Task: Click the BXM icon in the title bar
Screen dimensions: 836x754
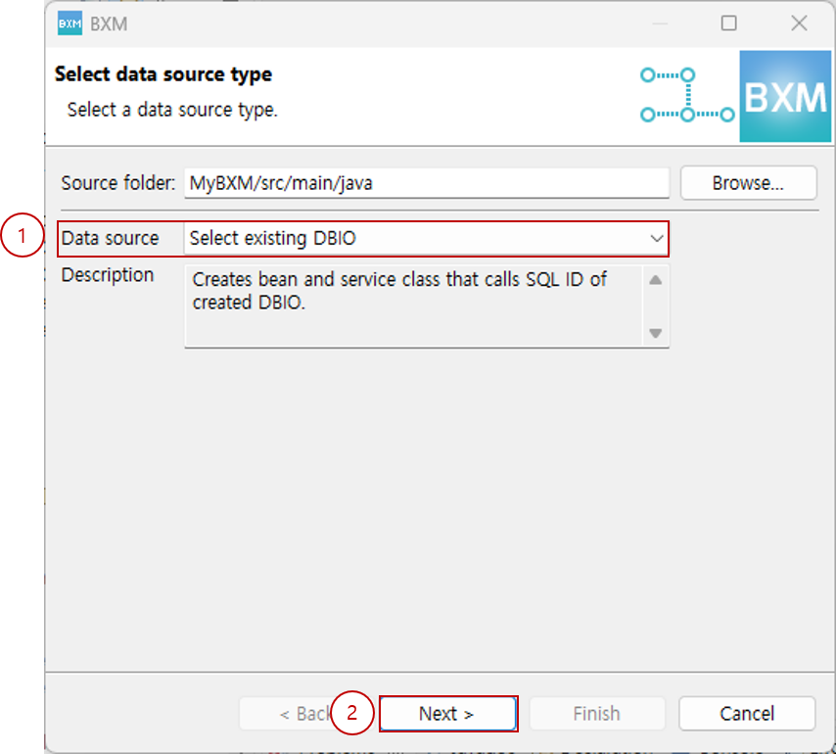Action: pyautogui.click(x=68, y=23)
